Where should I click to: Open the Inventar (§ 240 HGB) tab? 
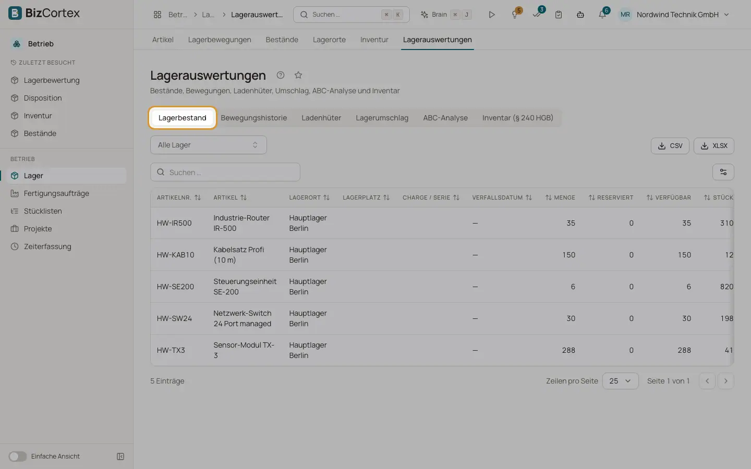click(518, 118)
